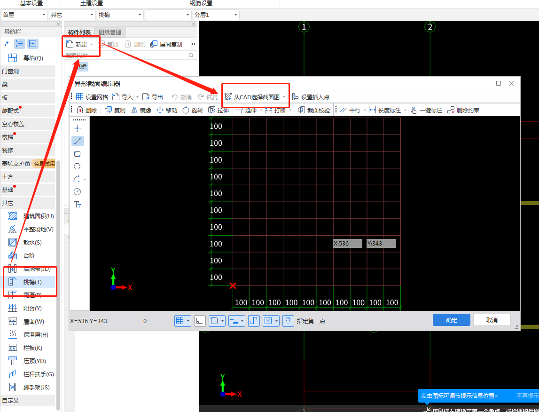
Task: Expand the 梁 category
Action: pos(28,84)
